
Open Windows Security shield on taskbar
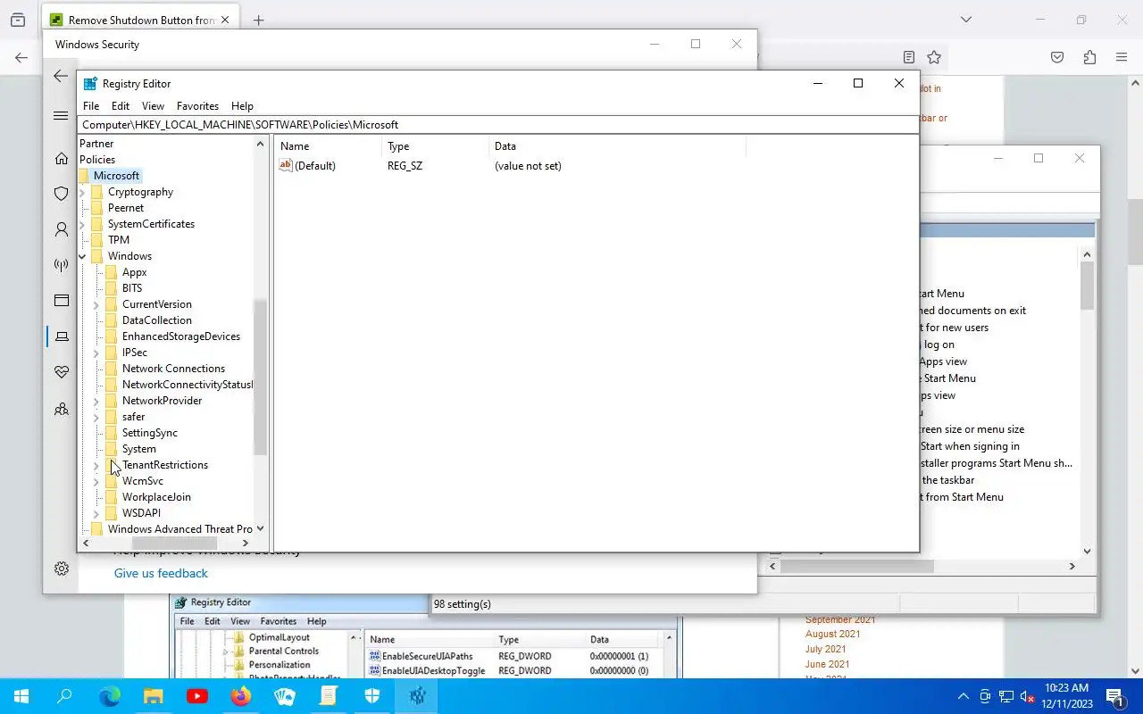click(x=372, y=696)
